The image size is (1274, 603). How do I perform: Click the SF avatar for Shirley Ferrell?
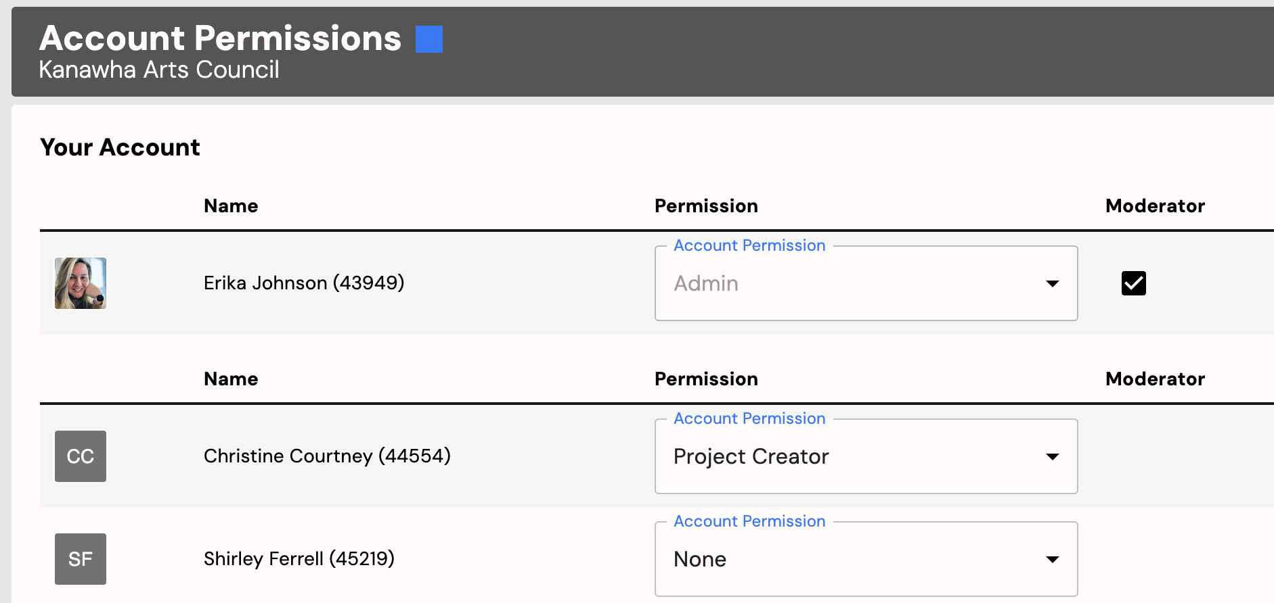81,559
